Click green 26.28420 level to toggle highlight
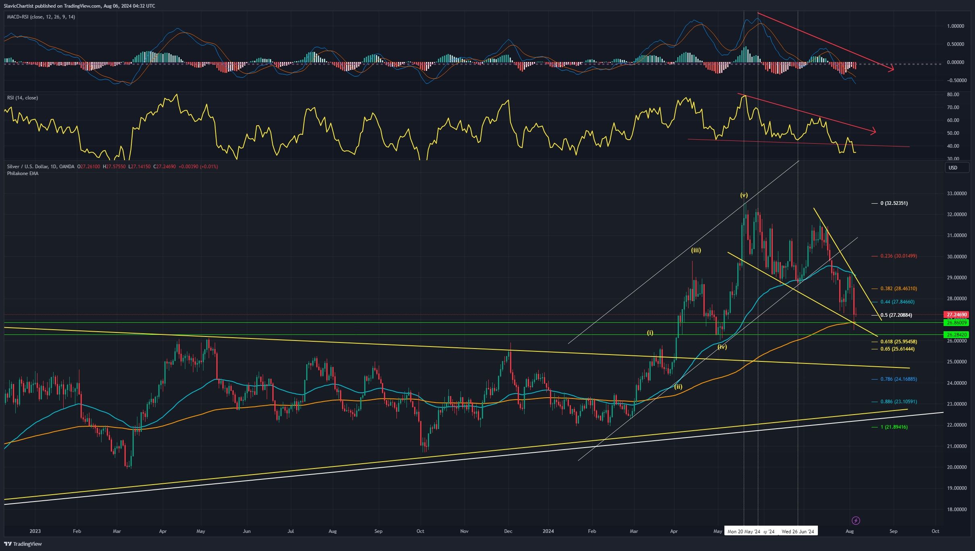 (955, 334)
